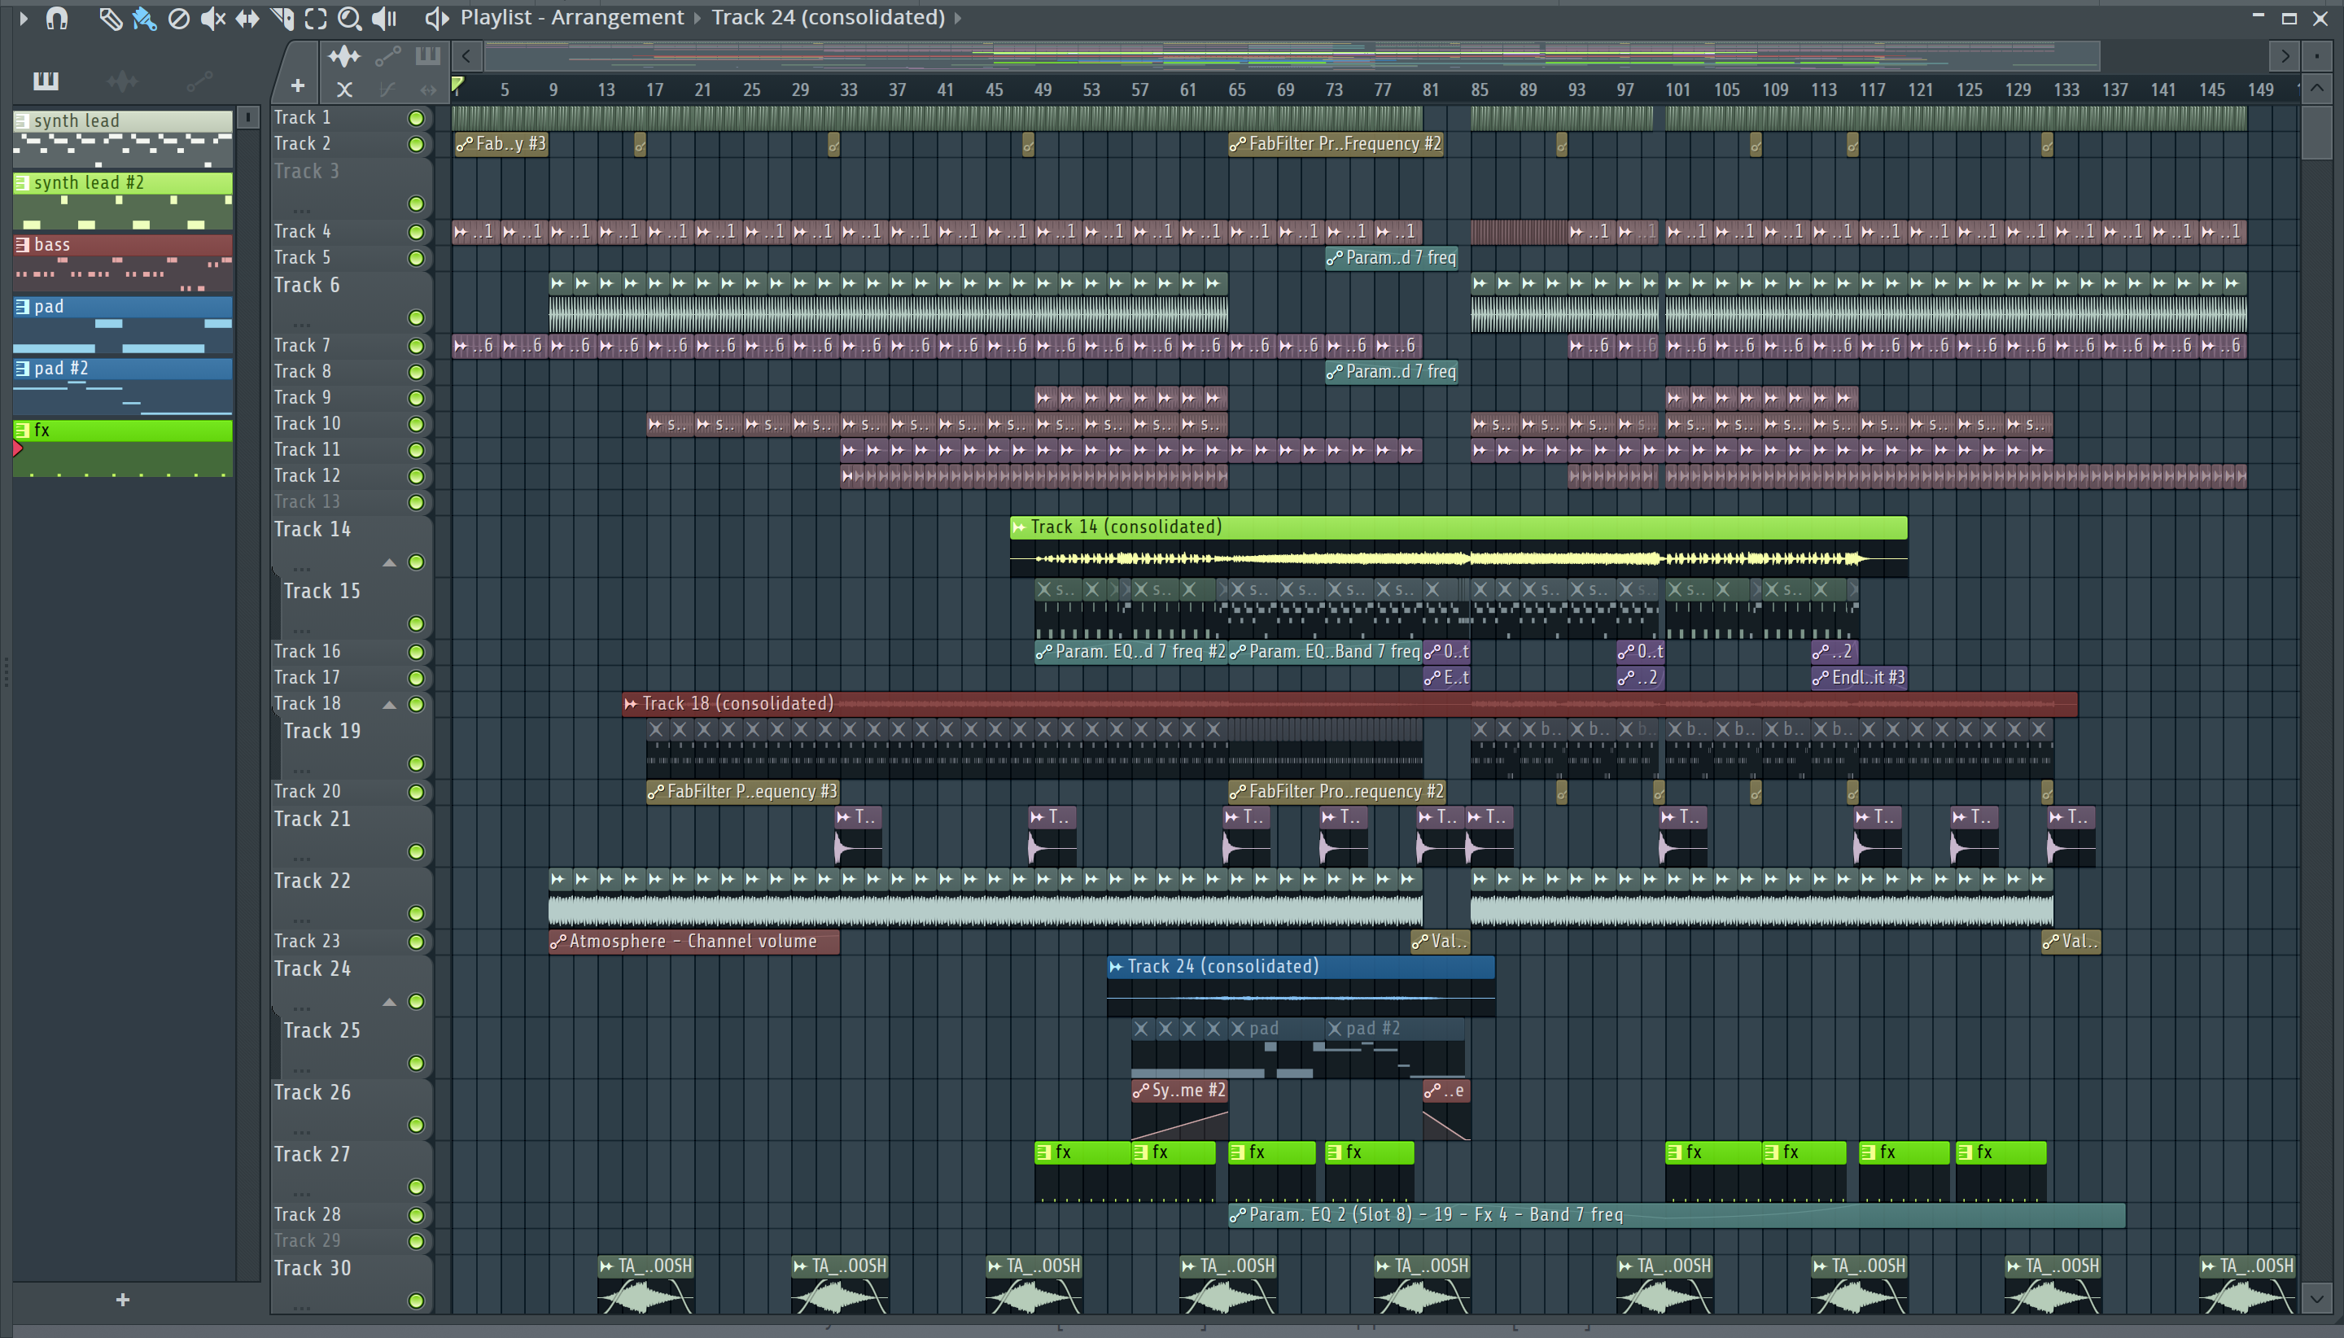Toggle mute light on Track 13
This screenshot has height=1338, width=2344.
point(416,503)
